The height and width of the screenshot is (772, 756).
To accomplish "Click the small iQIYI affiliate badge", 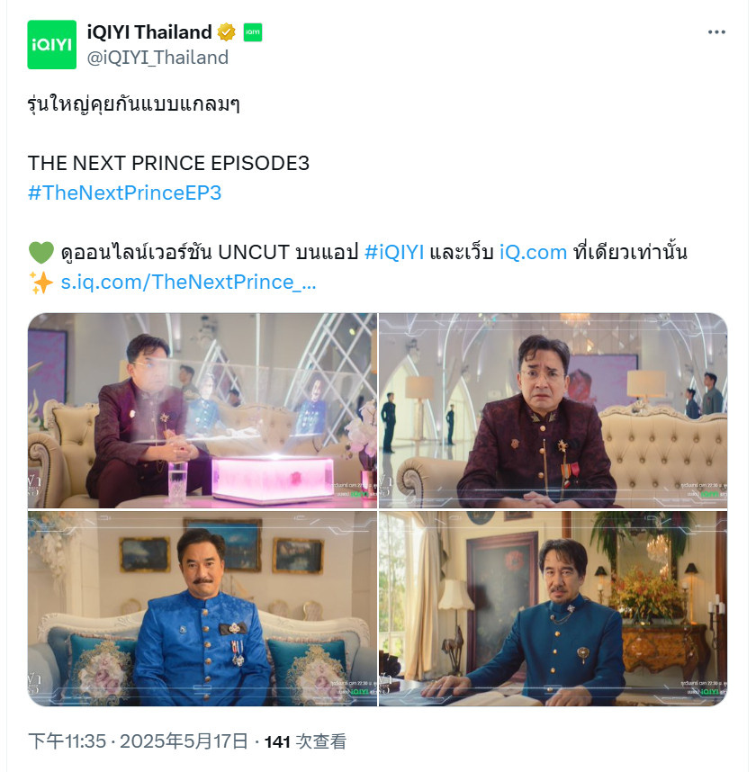I will (x=253, y=32).
